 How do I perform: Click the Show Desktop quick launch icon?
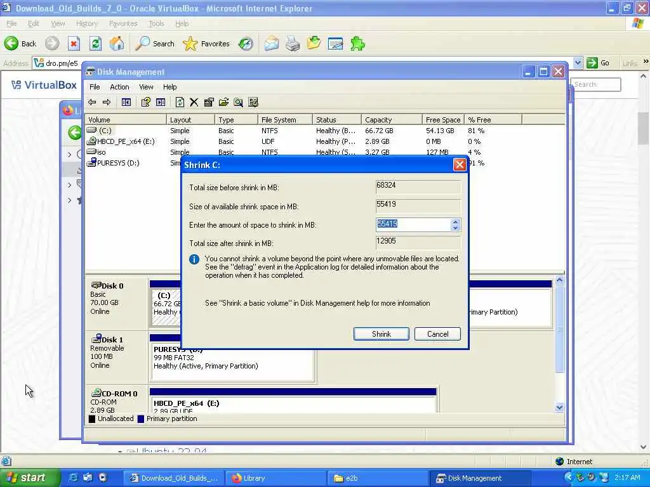tap(88, 478)
